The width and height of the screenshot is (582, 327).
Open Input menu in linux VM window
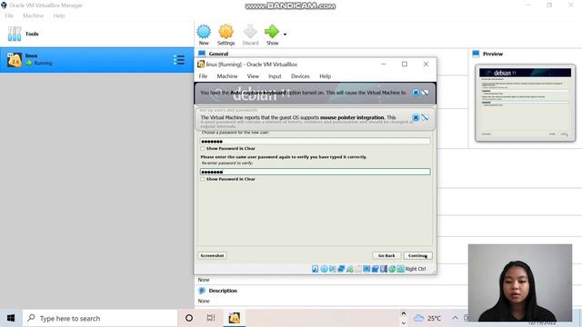pos(275,76)
